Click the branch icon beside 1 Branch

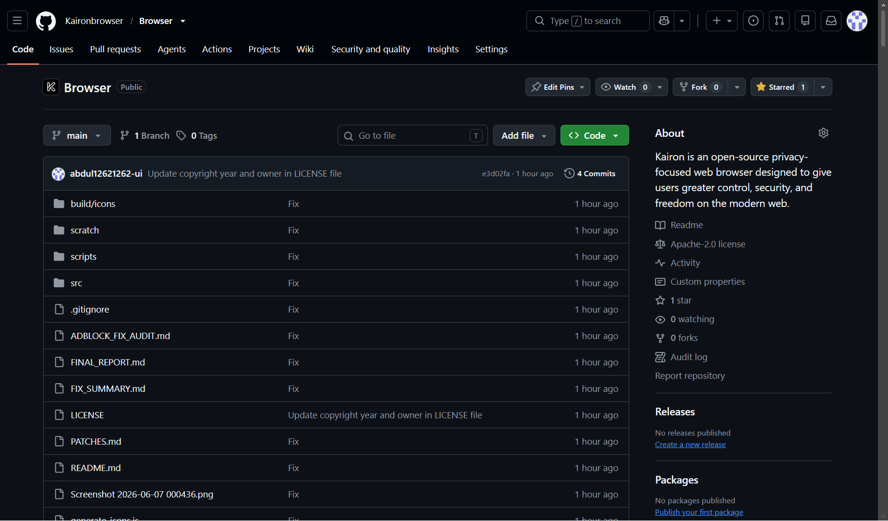tap(124, 136)
